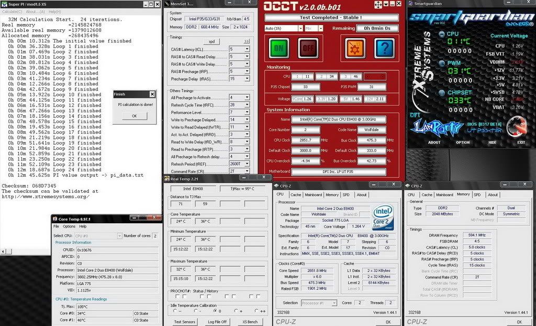Switch to Mainboard tab in CPU window of CPU-Z
This screenshot has width=536, height=326.
(x=314, y=195)
